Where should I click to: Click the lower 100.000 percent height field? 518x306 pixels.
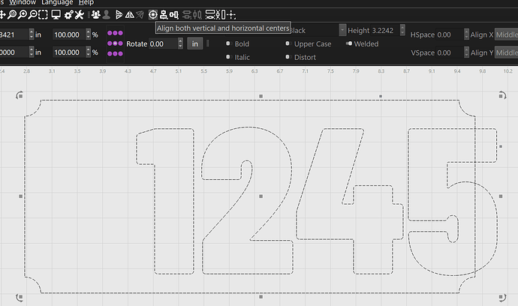tap(69, 52)
